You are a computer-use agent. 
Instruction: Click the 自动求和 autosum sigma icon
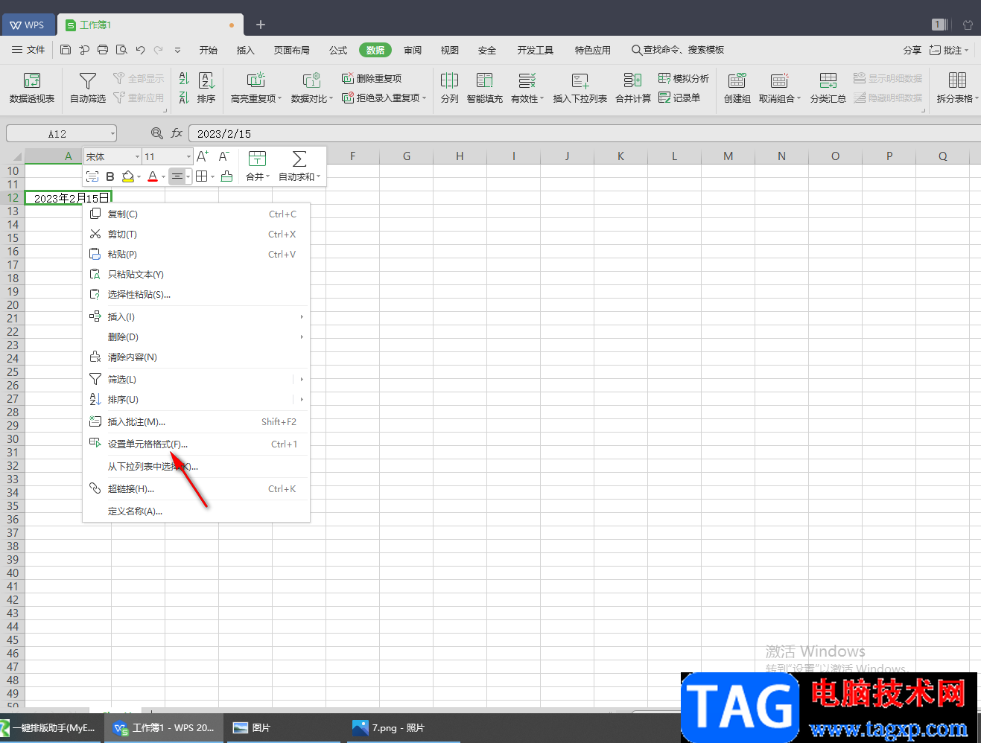(299, 159)
